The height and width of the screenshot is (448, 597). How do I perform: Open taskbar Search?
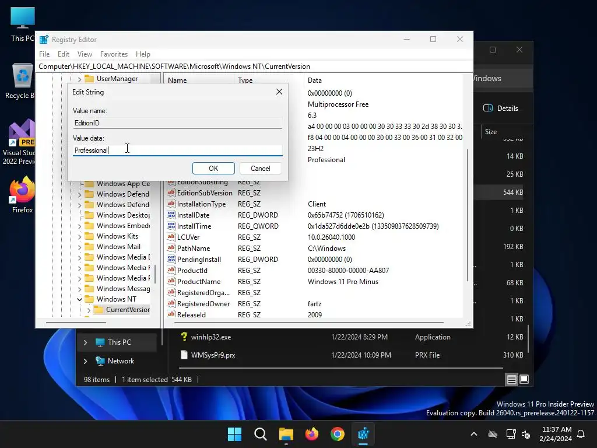pos(261,434)
